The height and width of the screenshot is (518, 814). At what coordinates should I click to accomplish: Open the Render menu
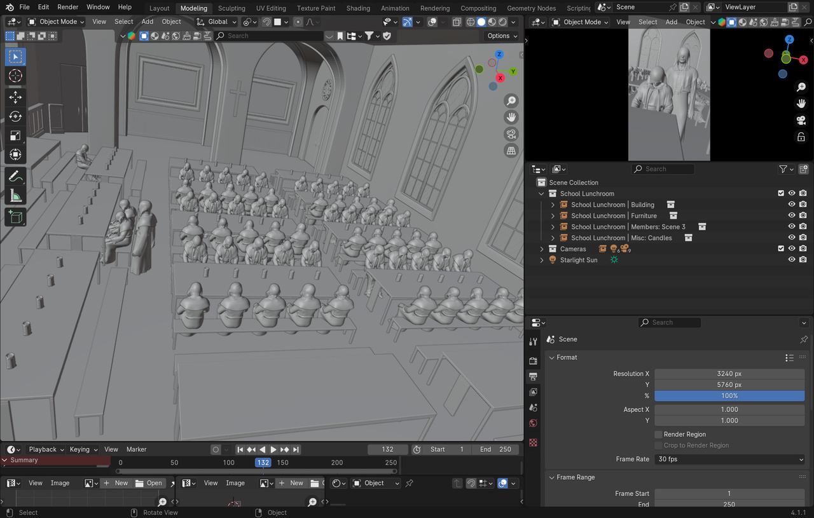[67, 7]
